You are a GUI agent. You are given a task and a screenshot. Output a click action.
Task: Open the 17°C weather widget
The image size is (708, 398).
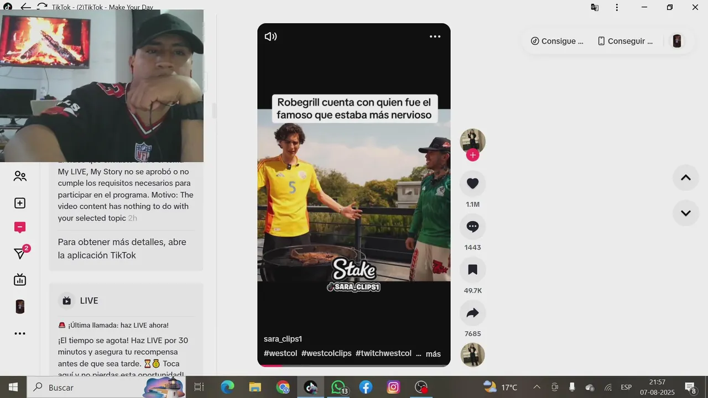[501, 387]
